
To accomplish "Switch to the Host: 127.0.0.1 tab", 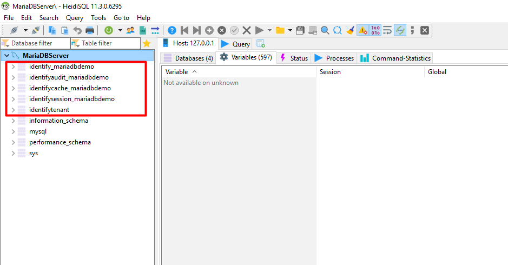I will tap(189, 43).
